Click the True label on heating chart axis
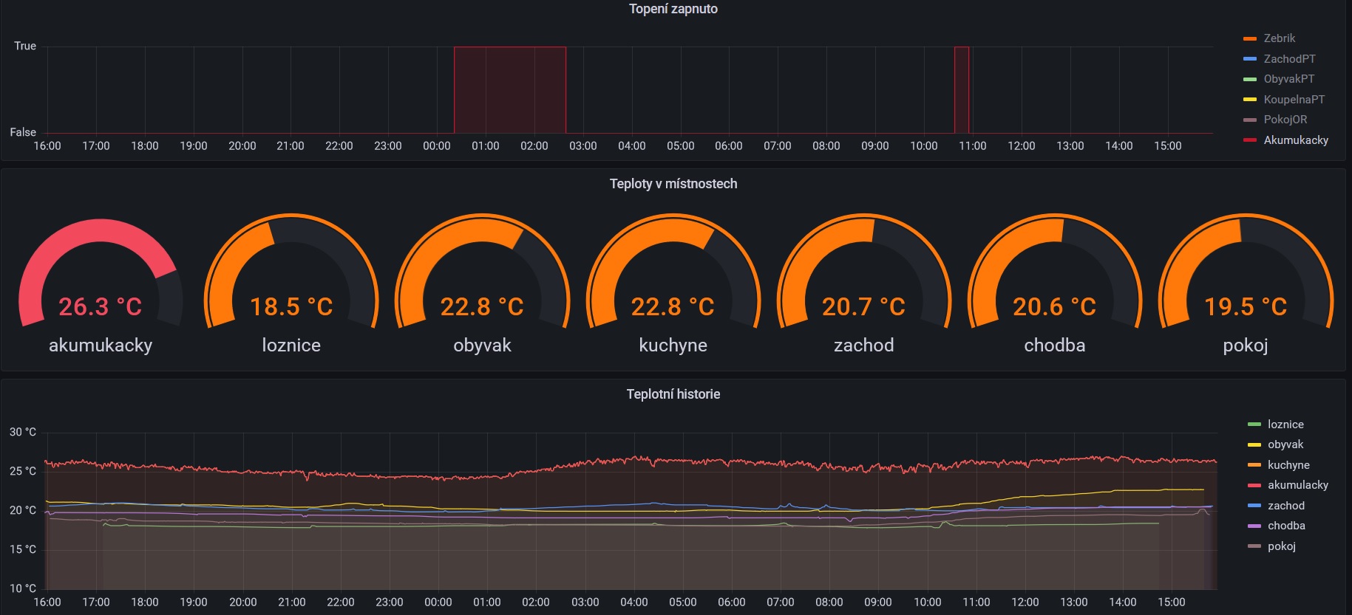 (25, 46)
